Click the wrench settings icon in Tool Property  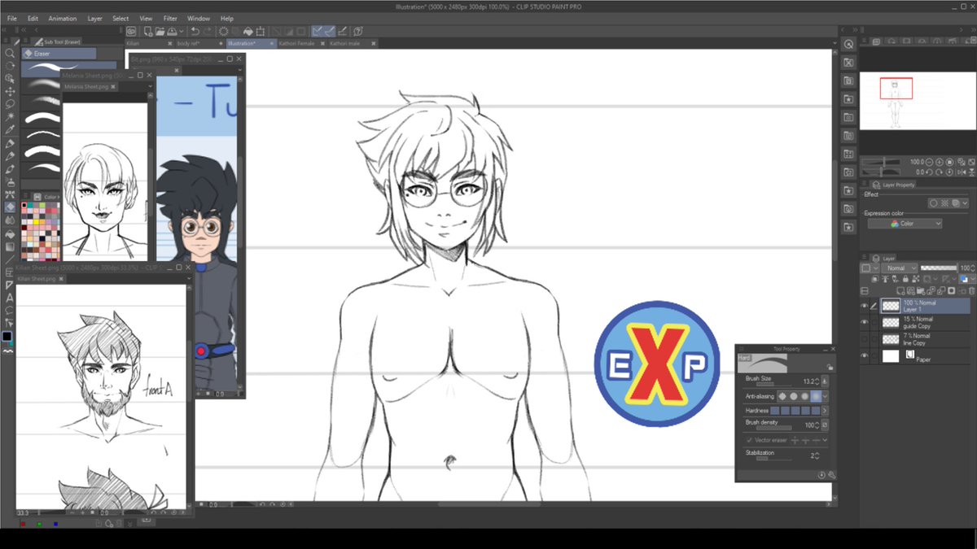[831, 475]
